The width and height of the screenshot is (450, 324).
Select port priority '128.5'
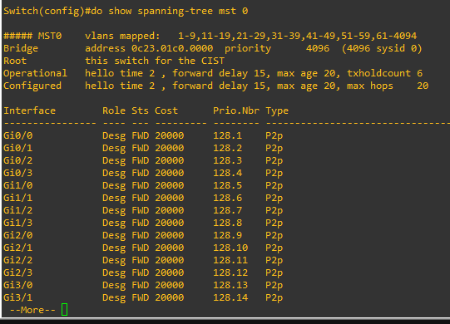coord(228,185)
